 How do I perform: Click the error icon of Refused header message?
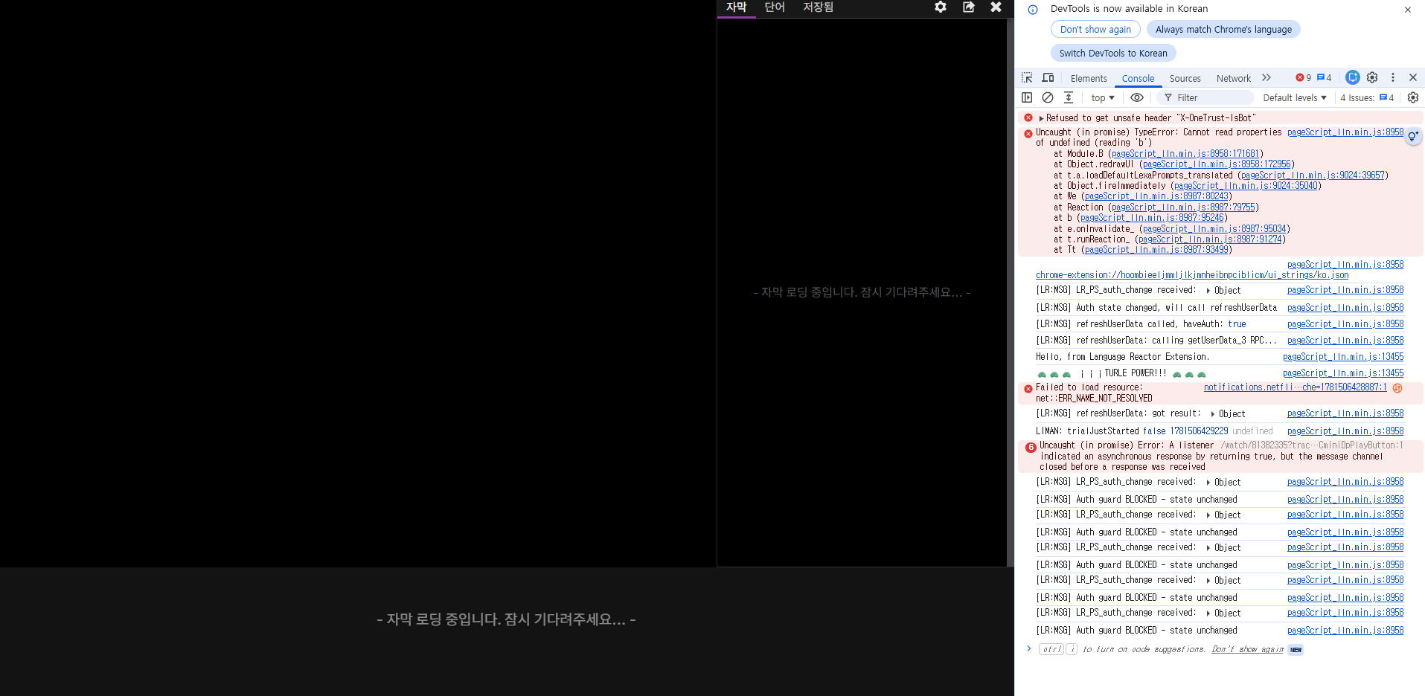[x=1028, y=117]
